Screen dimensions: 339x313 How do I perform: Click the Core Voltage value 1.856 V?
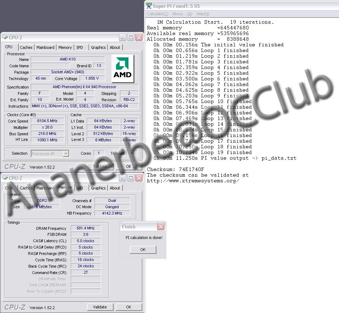point(92,78)
